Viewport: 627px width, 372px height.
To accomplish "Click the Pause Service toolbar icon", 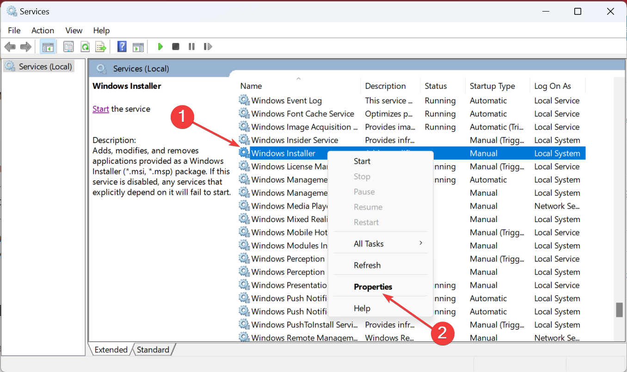I will [191, 47].
